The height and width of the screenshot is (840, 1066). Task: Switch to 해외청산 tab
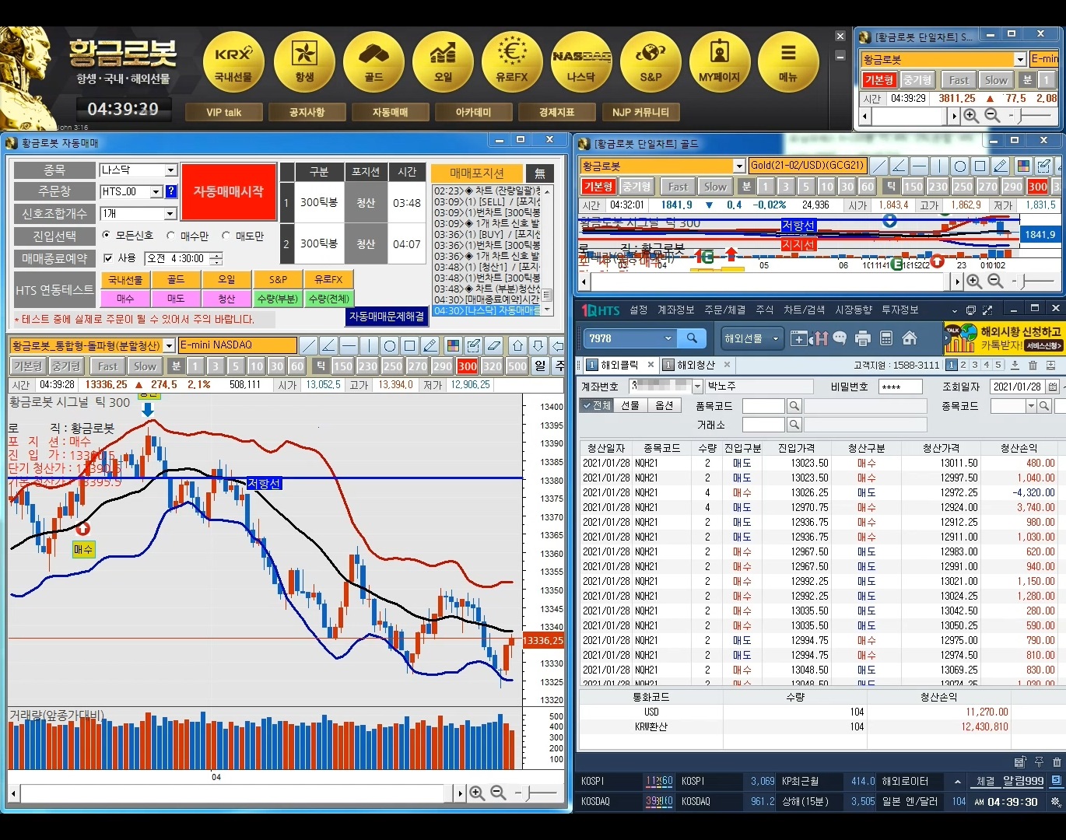pyautogui.click(x=695, y=365)
